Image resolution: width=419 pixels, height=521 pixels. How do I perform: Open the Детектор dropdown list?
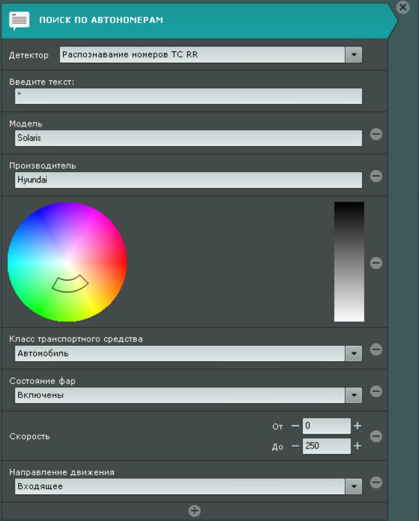tap(353, 55)
